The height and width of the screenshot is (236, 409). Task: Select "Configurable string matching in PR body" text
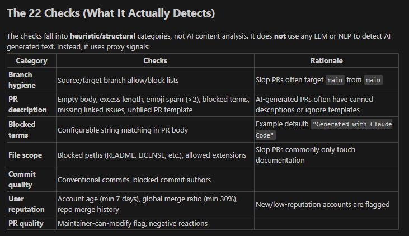point(124,130)
